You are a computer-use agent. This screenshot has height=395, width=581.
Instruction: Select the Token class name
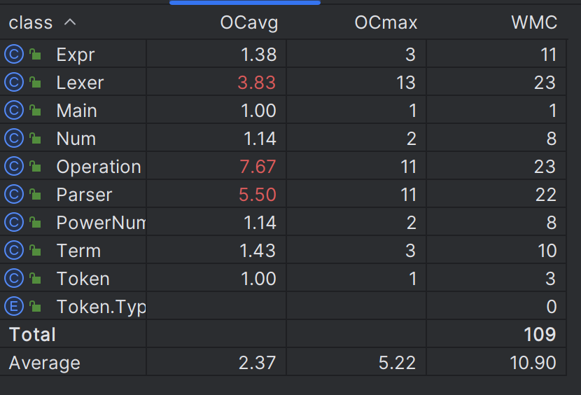pos(83,279)
